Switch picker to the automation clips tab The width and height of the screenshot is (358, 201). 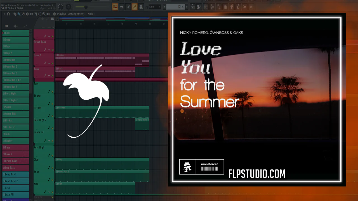coord(25,26)
